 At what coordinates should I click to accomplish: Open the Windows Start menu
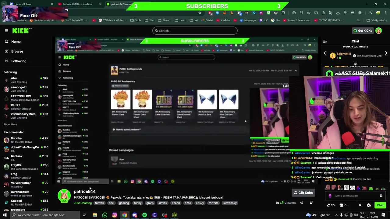coord(5,215)
